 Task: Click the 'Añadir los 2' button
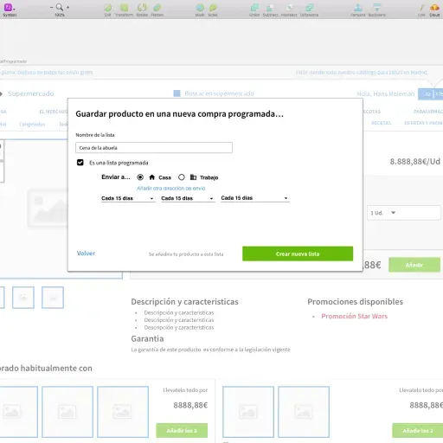point(418,431)
